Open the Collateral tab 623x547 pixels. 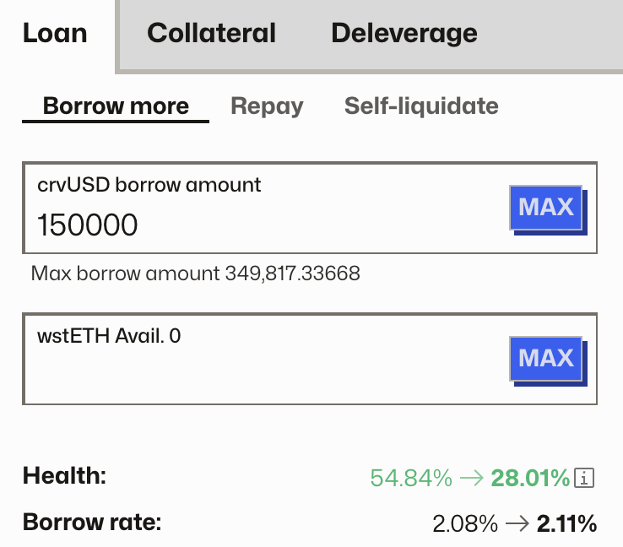coord(211,34)
